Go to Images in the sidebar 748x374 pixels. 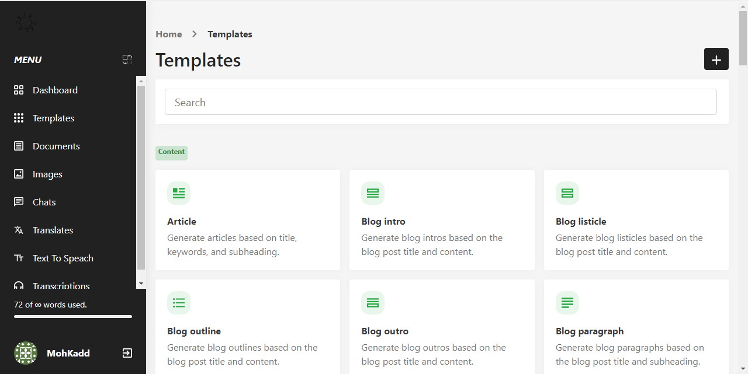click(x=47, y=174)
